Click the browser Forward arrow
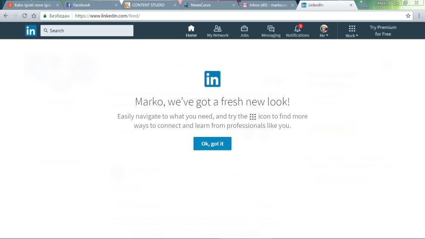 pos(15,16)
